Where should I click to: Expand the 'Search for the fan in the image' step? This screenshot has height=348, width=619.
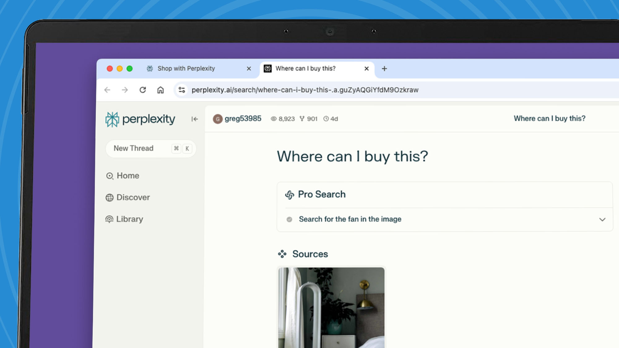coord(602,219)
